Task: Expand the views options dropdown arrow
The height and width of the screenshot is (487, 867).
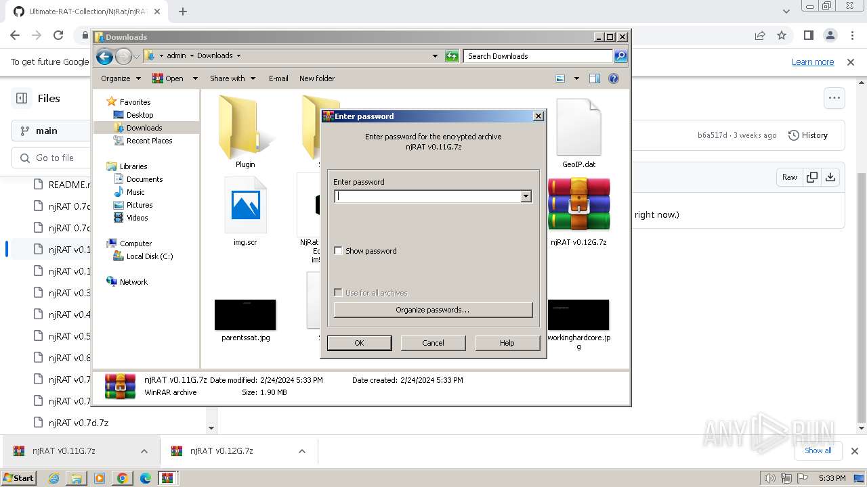Action: [576, 78]
